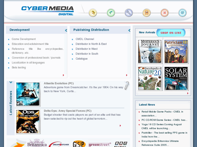197x147 pixels.
Task: Click red arrow under New Arrivals covers
Action: tap(188, 93)
